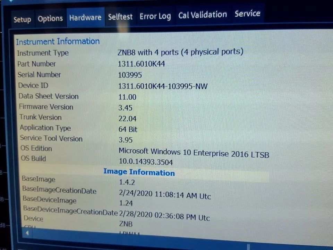Click Device value ZNB
The image size is (333, 250).
coord(126,223)
